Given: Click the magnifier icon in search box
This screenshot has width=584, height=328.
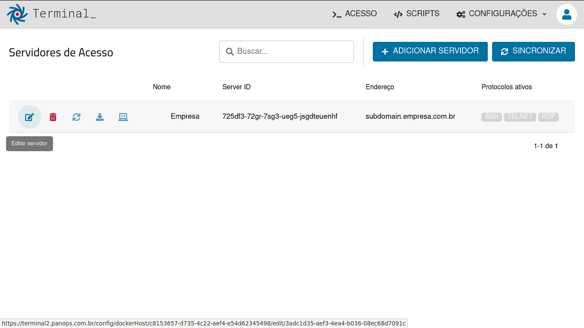Looking at the screenshot, I should [x=230, y=52].
